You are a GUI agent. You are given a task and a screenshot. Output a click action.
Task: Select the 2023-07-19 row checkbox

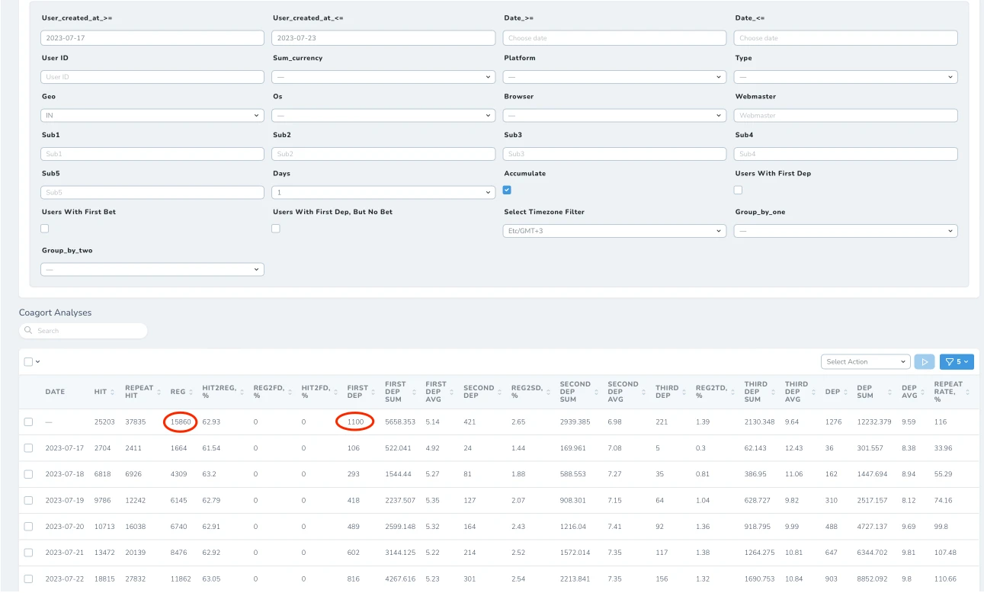[x=28, y=500]
